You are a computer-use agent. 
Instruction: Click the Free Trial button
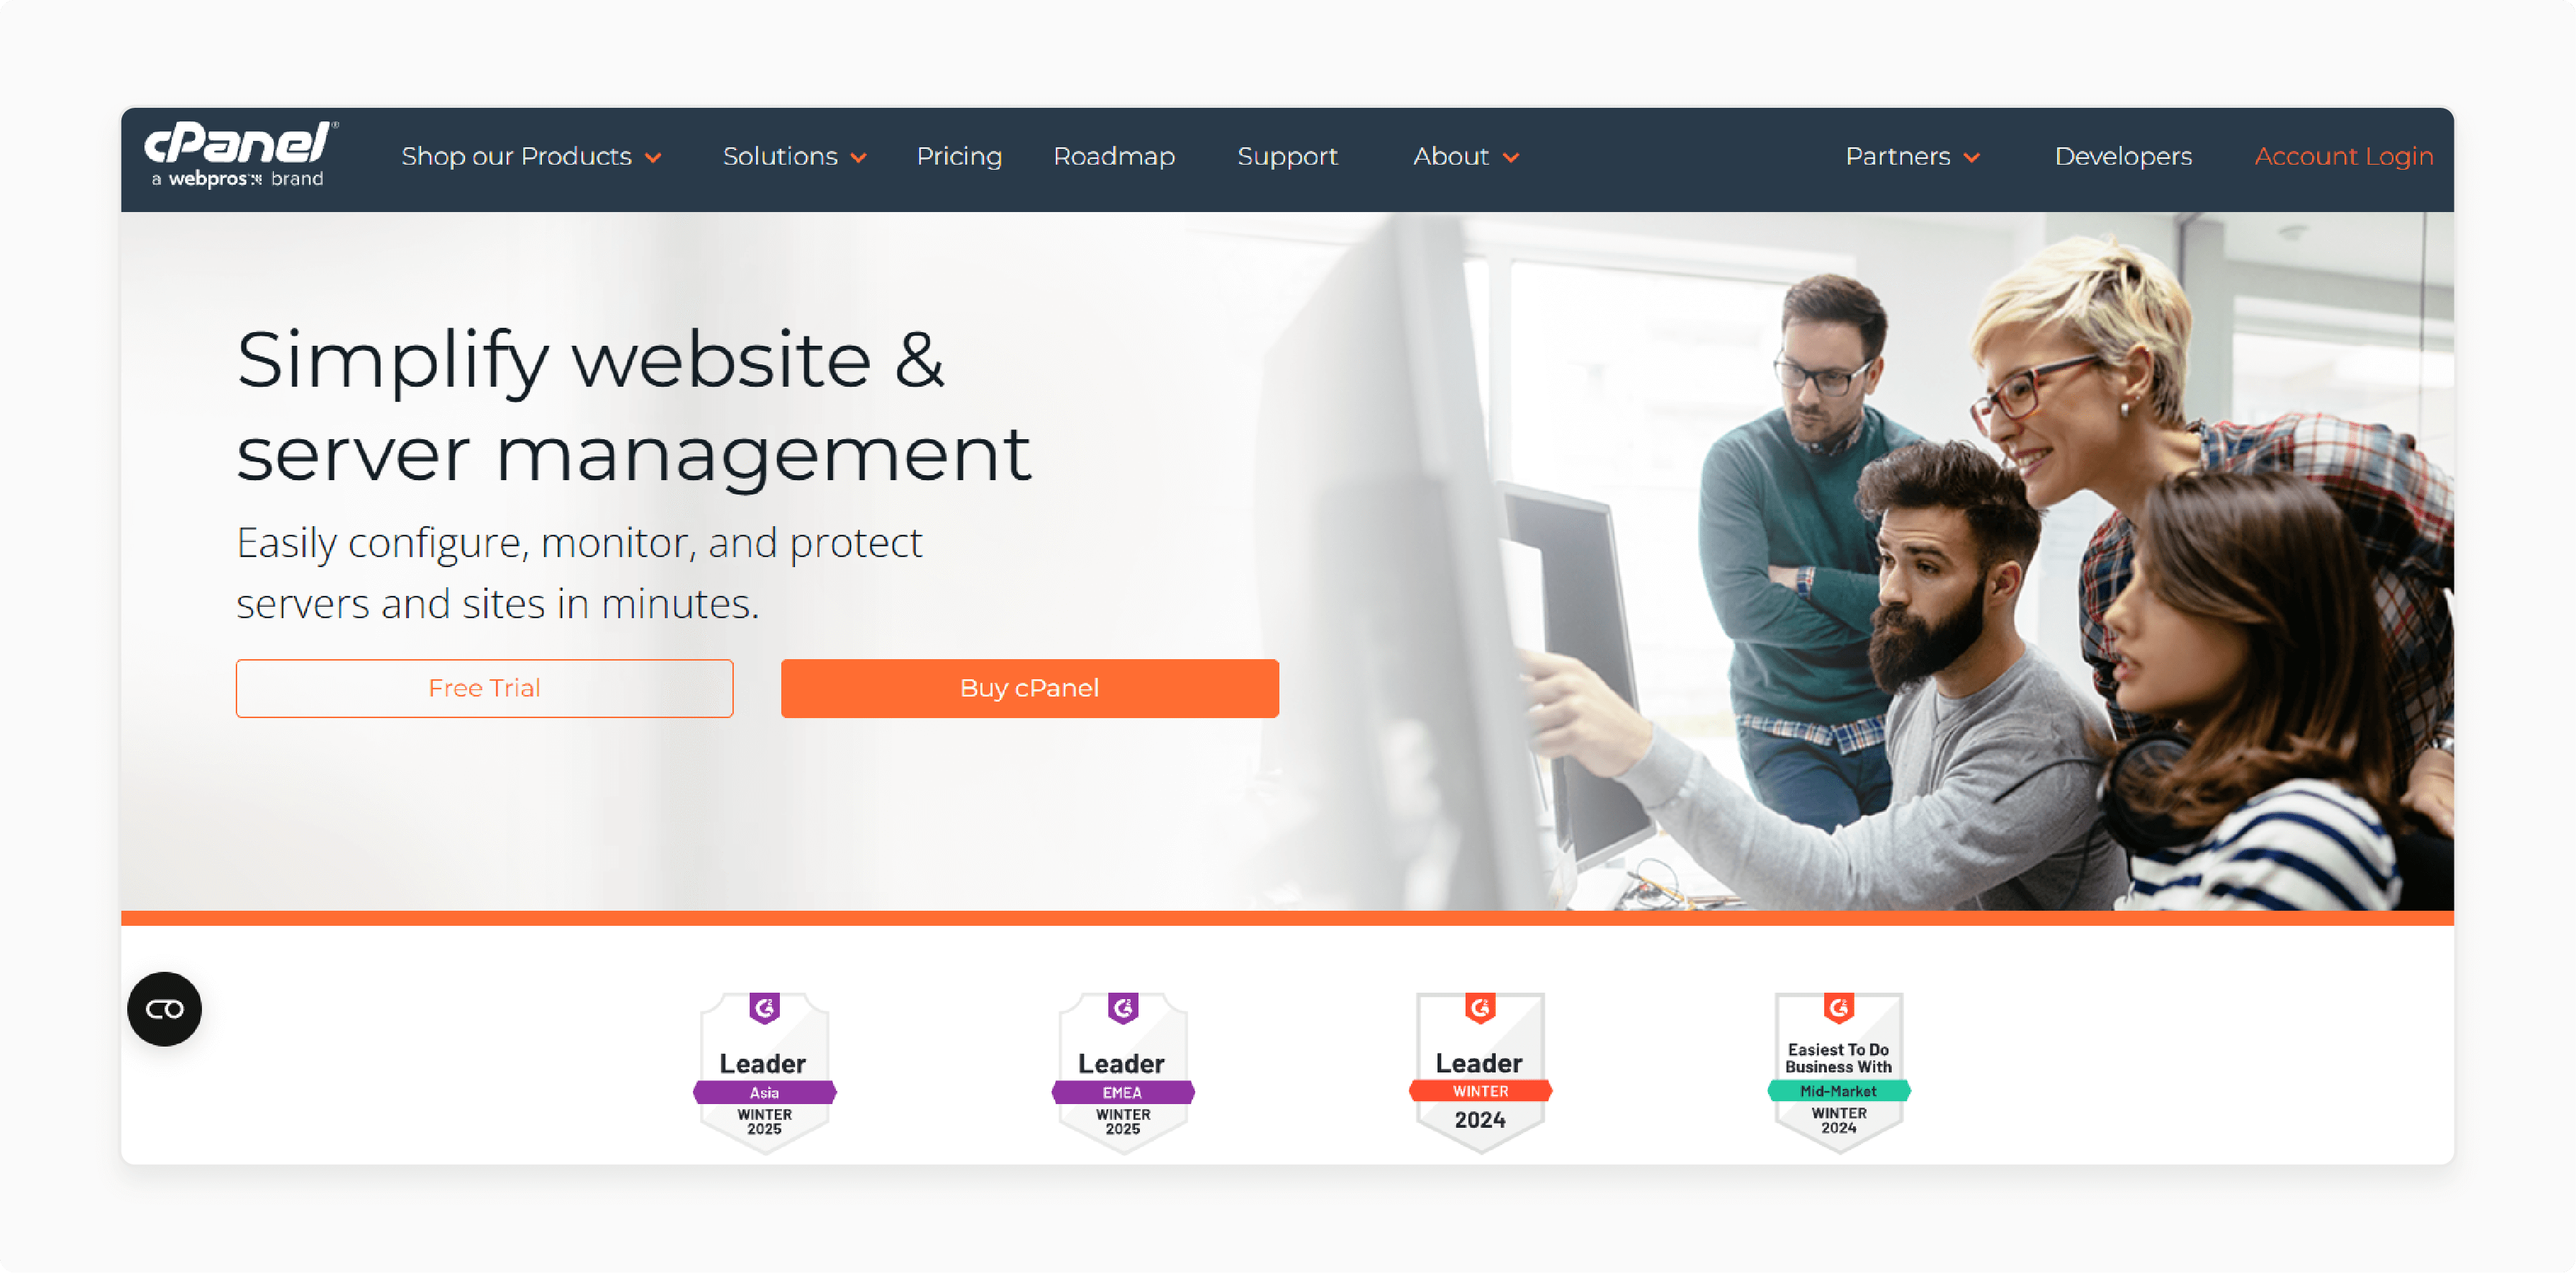click(484, 686)
